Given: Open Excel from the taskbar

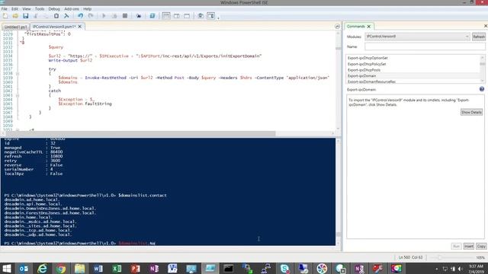Looking at the screenshot, I should pos(117,269).
